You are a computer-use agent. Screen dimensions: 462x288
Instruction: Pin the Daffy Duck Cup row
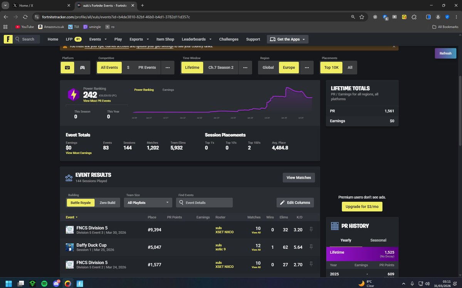coord(311,246)
